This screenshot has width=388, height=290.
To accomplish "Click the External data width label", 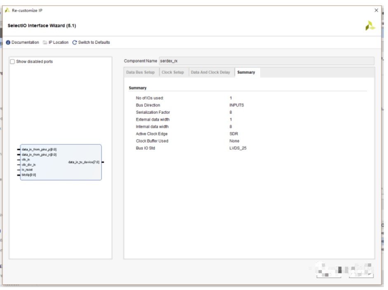I will click(x=153, y=120).
